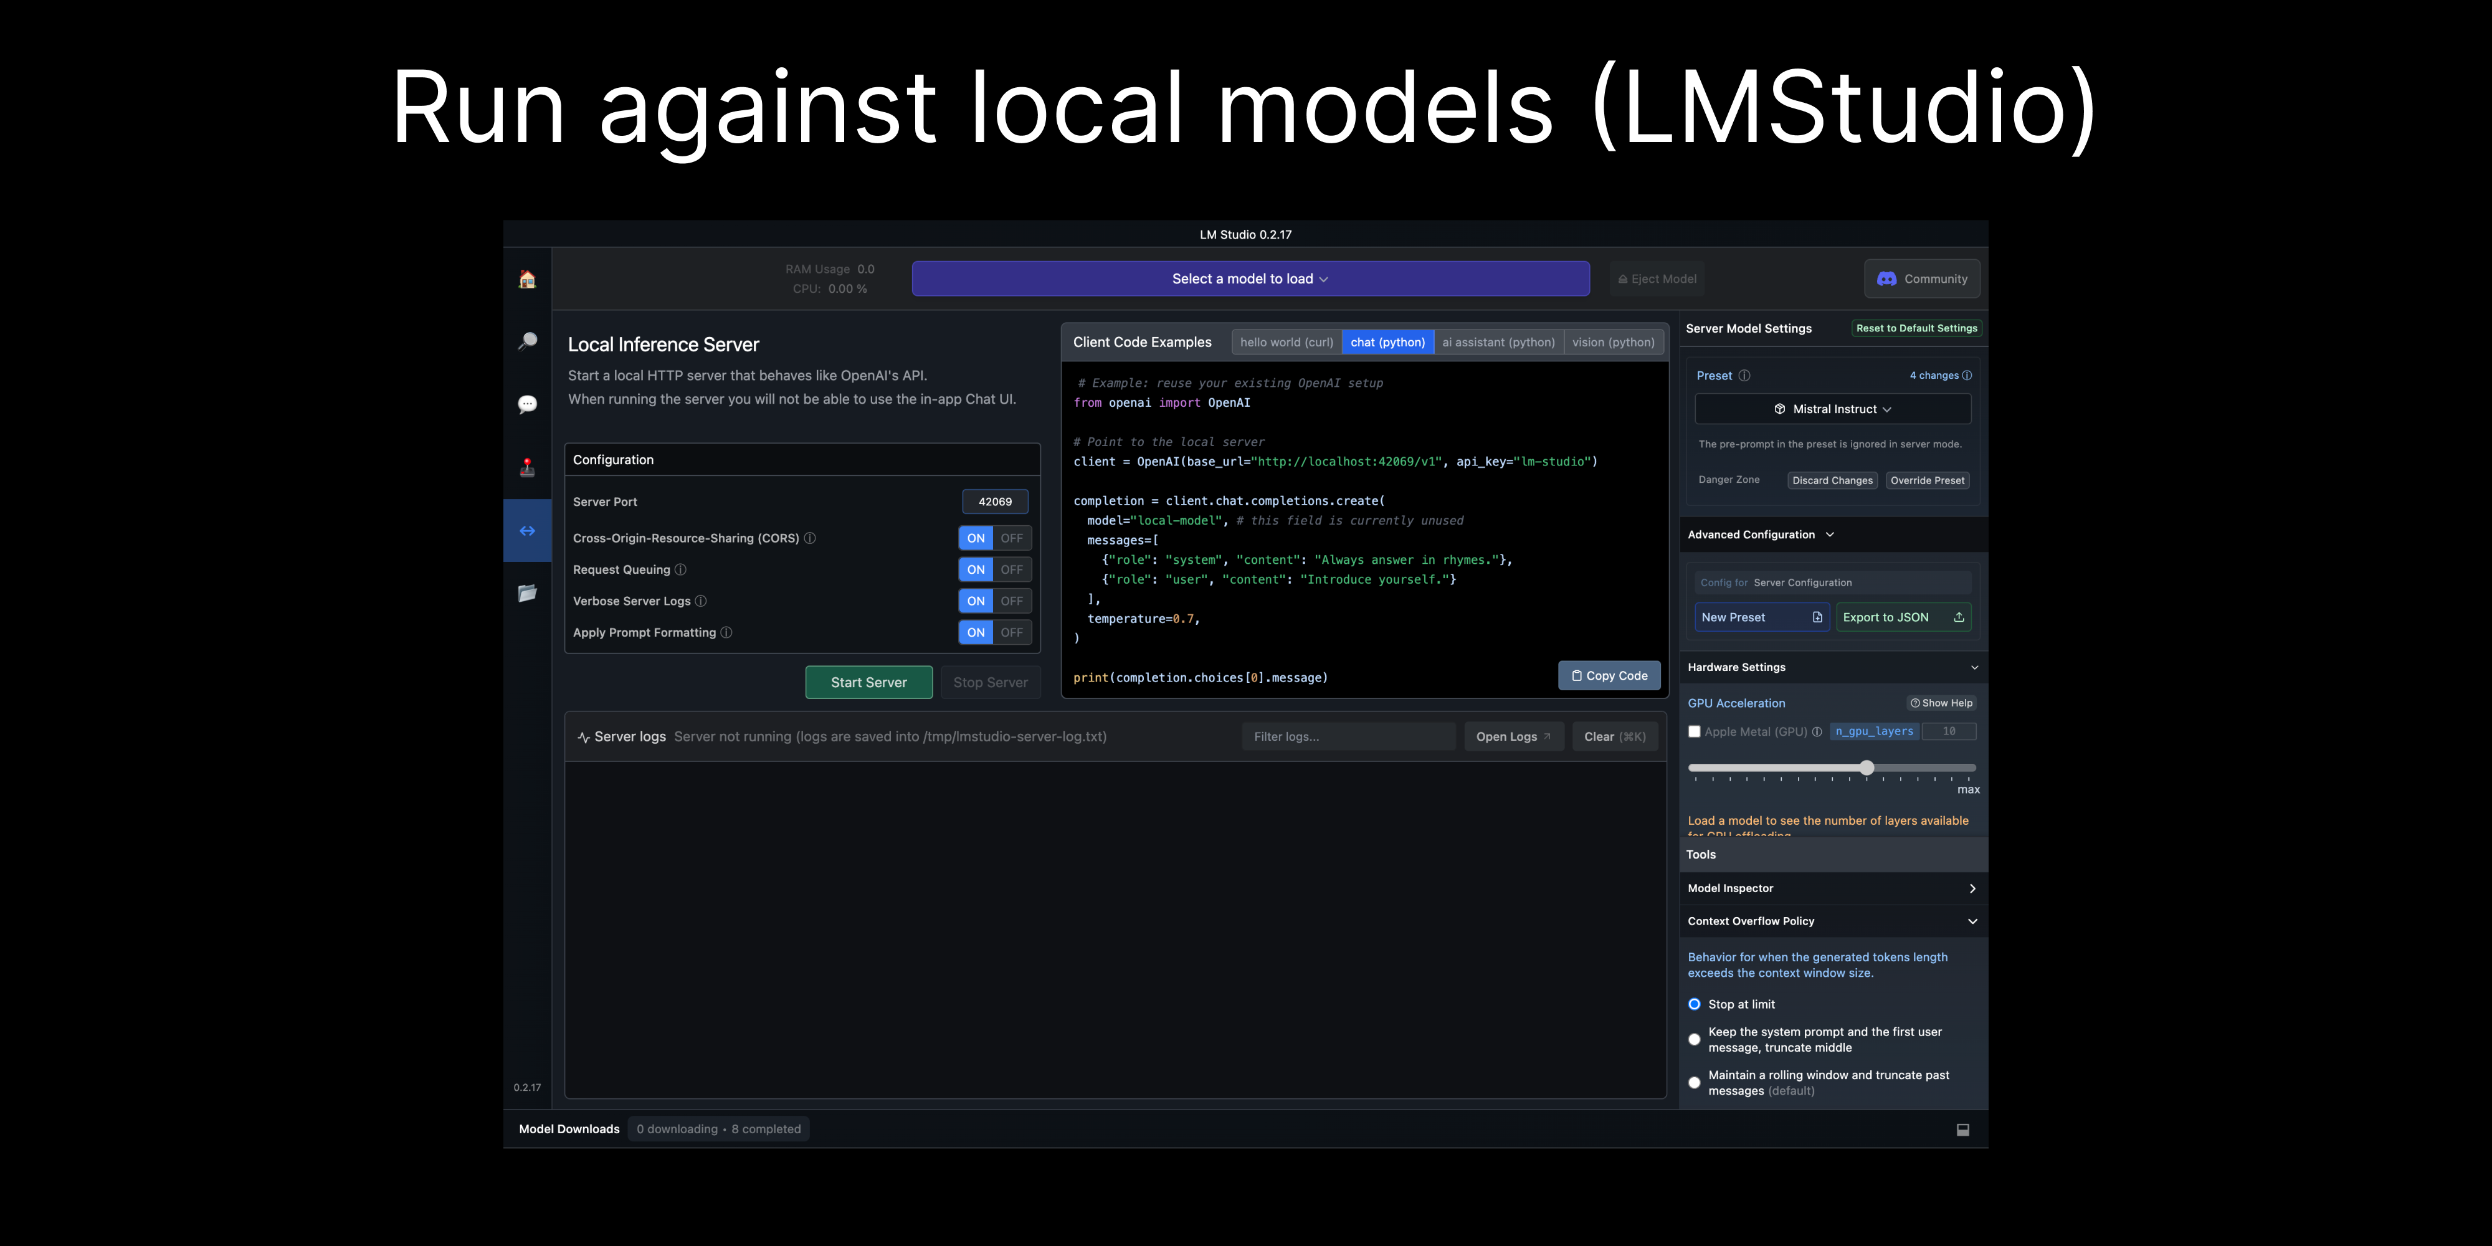
Task: Enable Apple Metal (GPU) checkbox
Action: pyautogui.click(x=1694, y=731)
